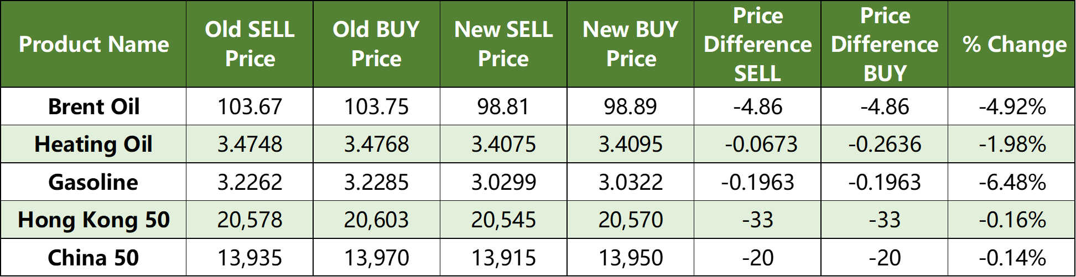This screenshot has width=1076, height=277.
Task: Click the Heating Oil product cell
Action: [93, 144]
